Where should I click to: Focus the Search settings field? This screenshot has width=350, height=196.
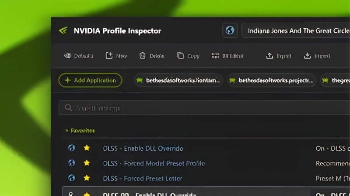point(204,108)
